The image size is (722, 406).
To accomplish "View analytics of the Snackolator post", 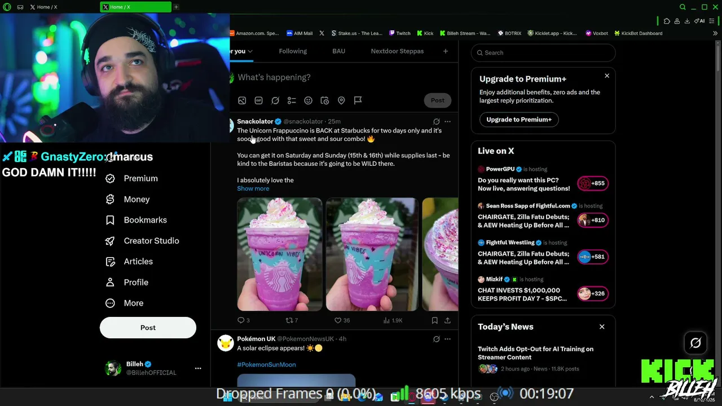I will 393,320.
